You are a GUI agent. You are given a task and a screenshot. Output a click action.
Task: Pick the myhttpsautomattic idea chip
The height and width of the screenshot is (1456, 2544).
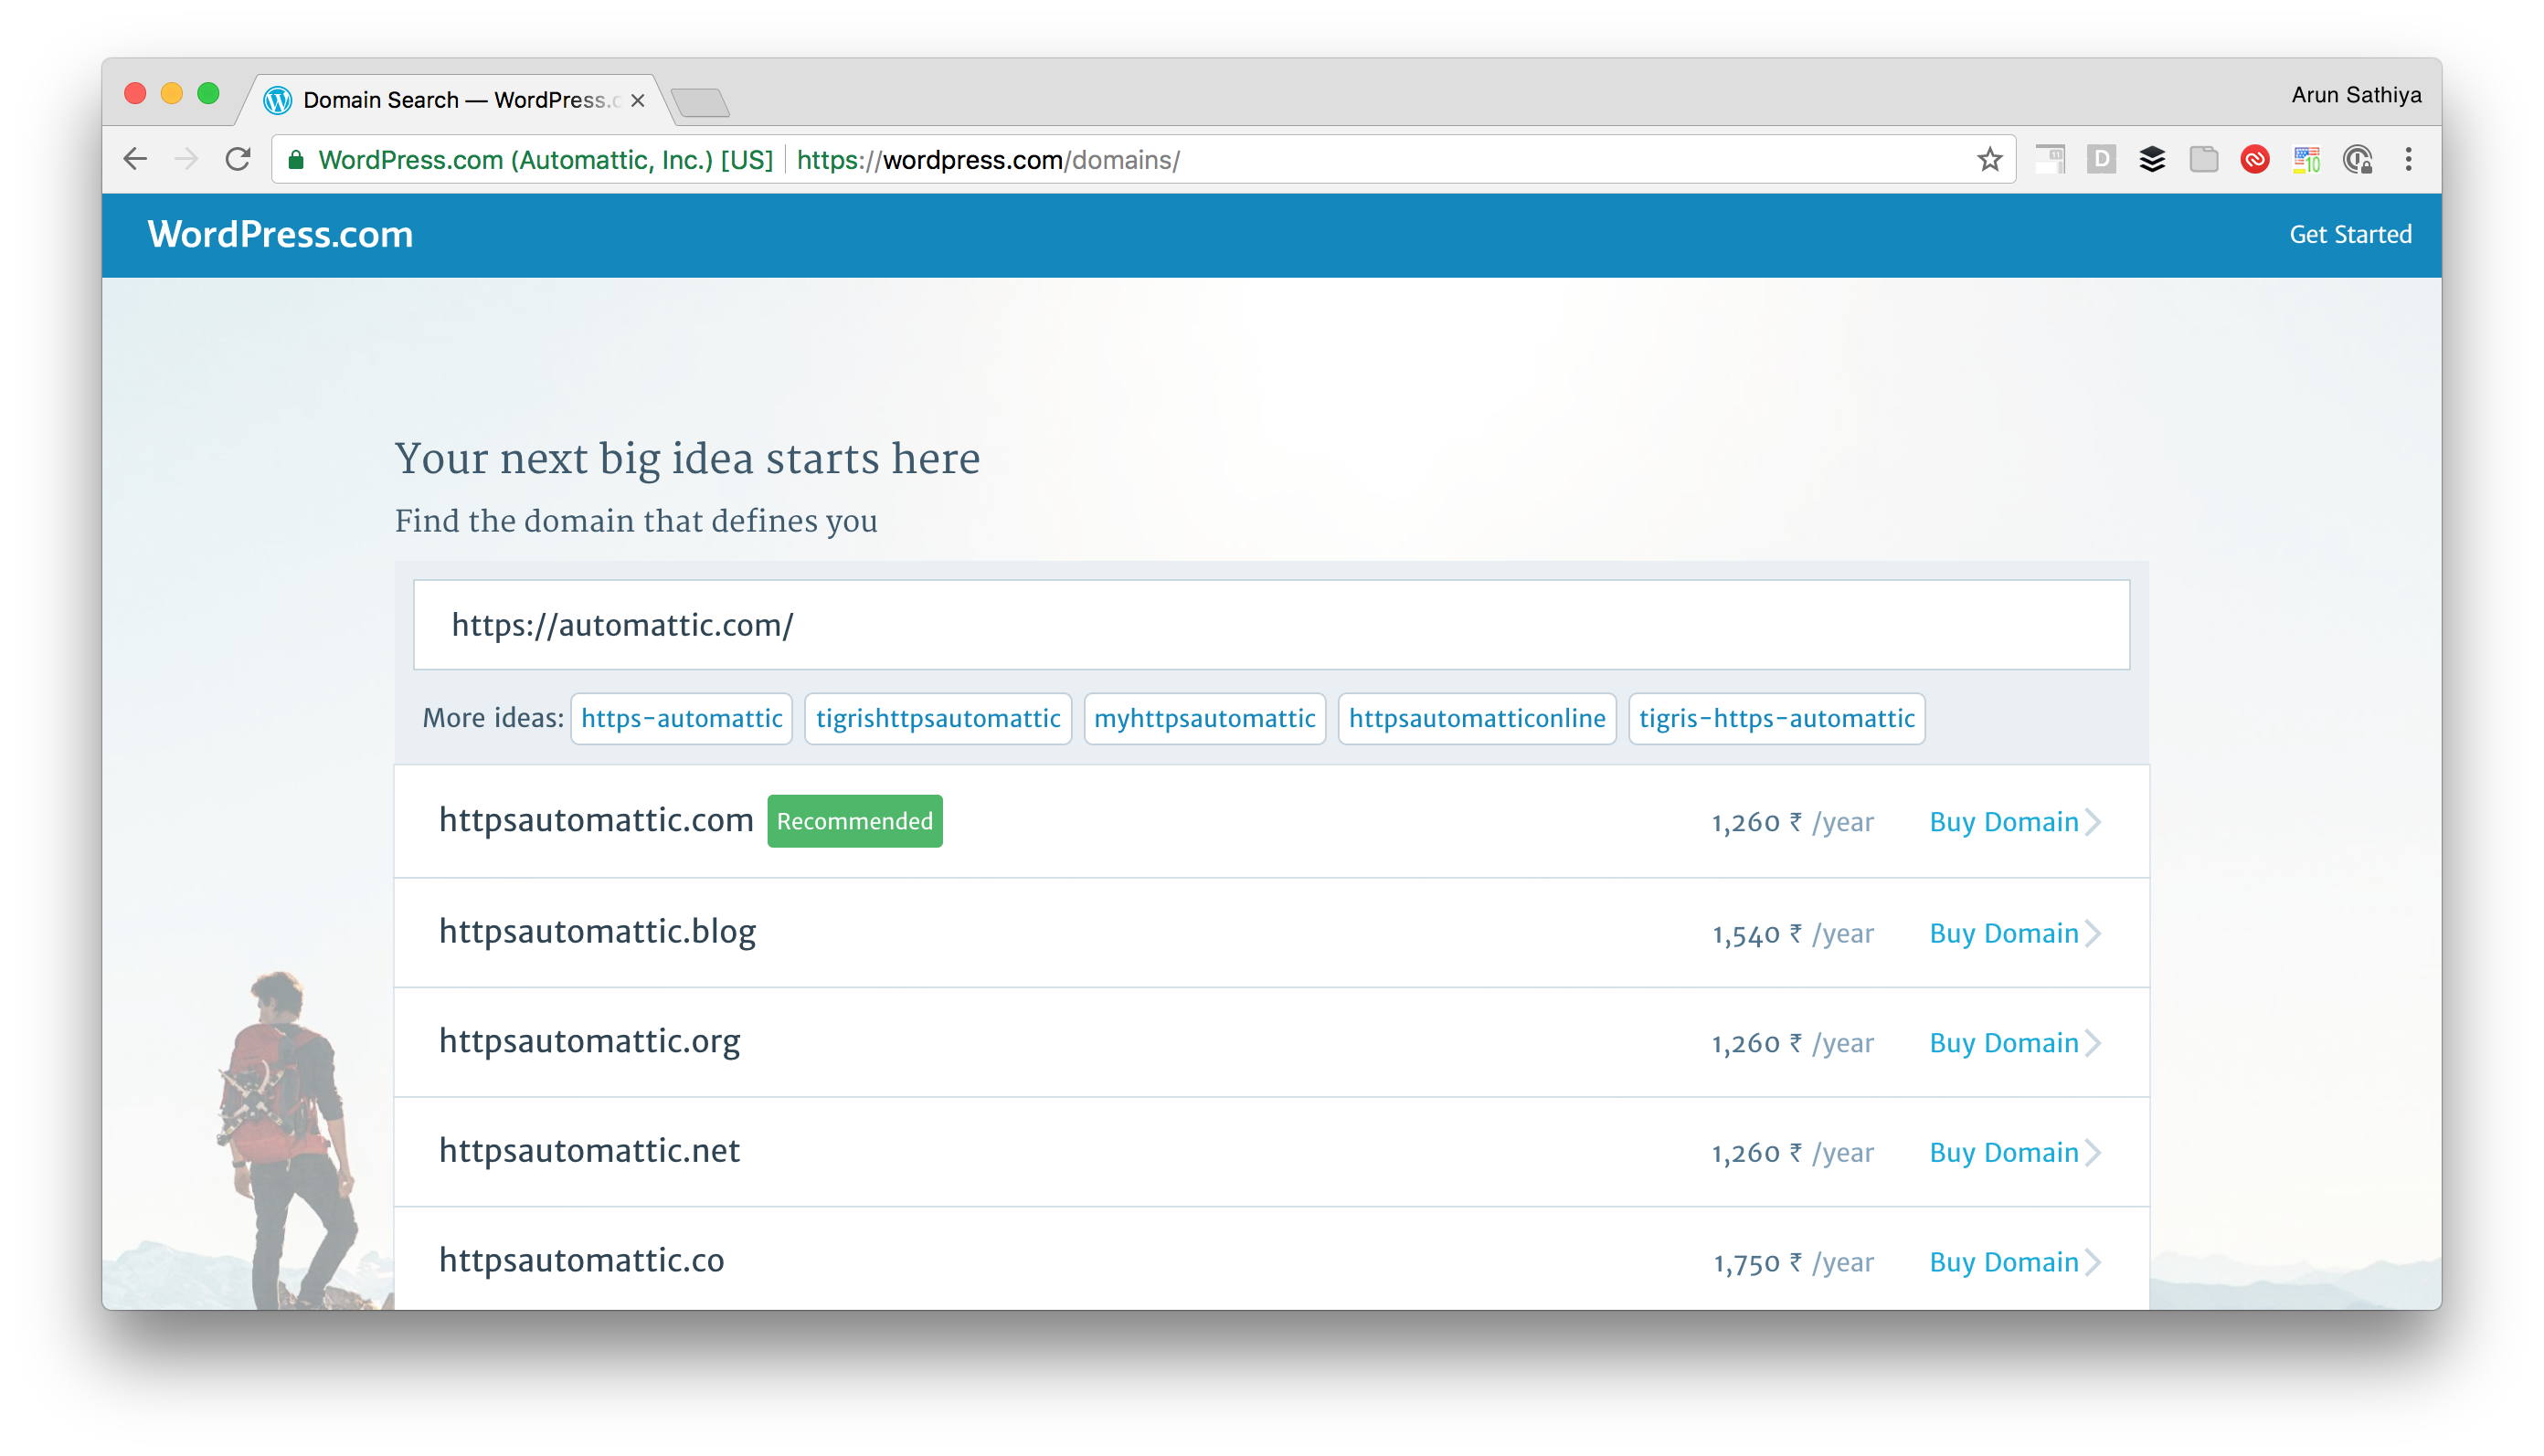[1204, 719]
